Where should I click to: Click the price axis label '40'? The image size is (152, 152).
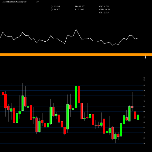pyautogui.click(x=144, y=133)
